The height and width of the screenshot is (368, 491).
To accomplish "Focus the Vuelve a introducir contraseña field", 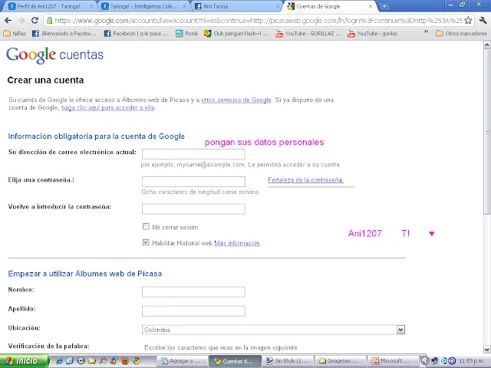I will pos(193,209).
